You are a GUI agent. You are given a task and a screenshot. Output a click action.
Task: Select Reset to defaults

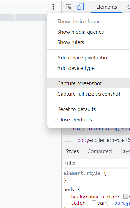76,109
